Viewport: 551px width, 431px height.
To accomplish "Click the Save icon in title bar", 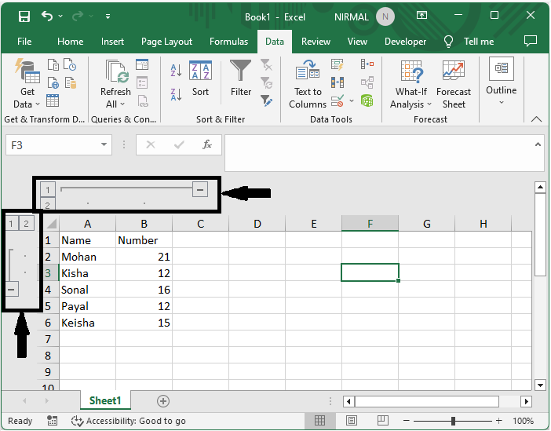I will click(24, 16).
